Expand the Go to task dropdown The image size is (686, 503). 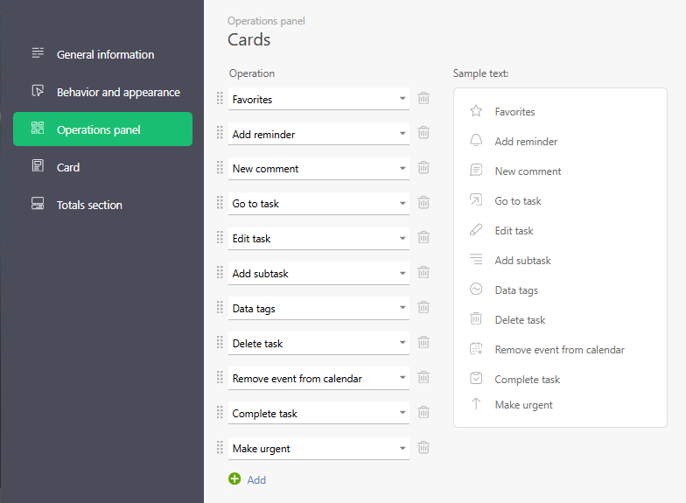pos(402,204)
